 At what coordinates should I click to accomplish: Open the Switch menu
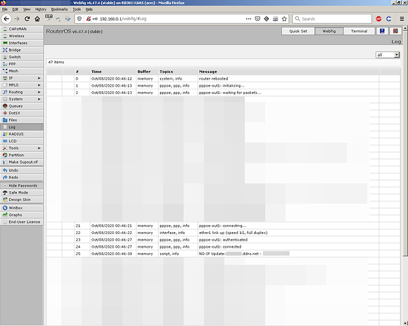coord(22,57)
